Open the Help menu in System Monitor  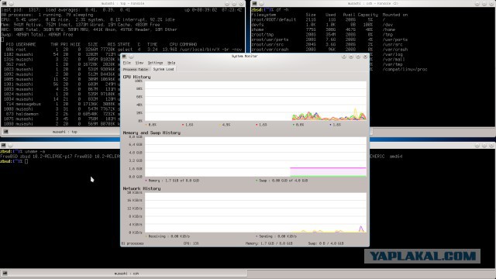tap(171, 63)
